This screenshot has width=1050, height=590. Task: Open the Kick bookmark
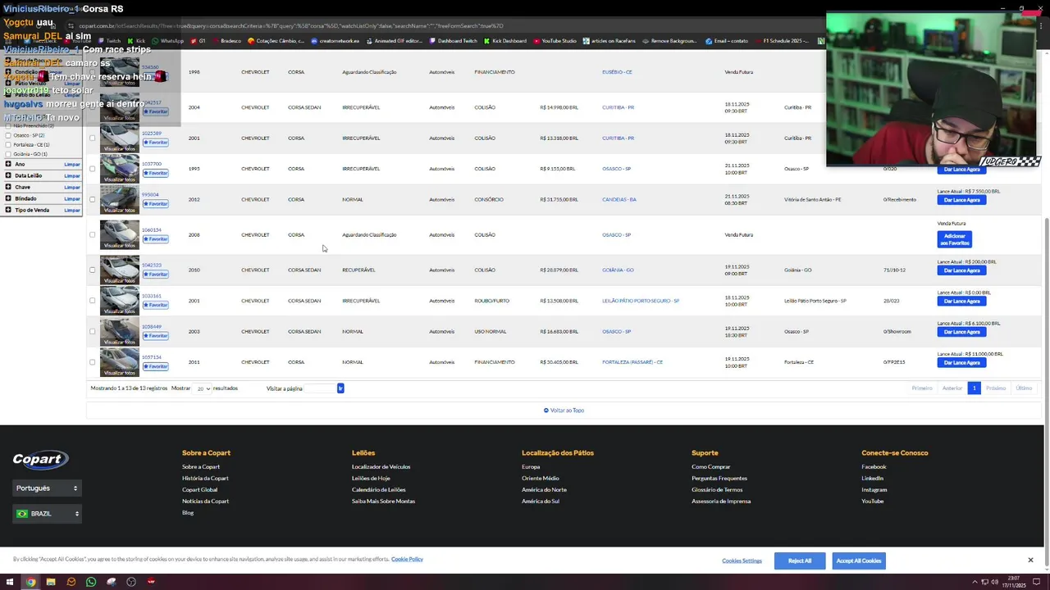click(x=136, y=41)
